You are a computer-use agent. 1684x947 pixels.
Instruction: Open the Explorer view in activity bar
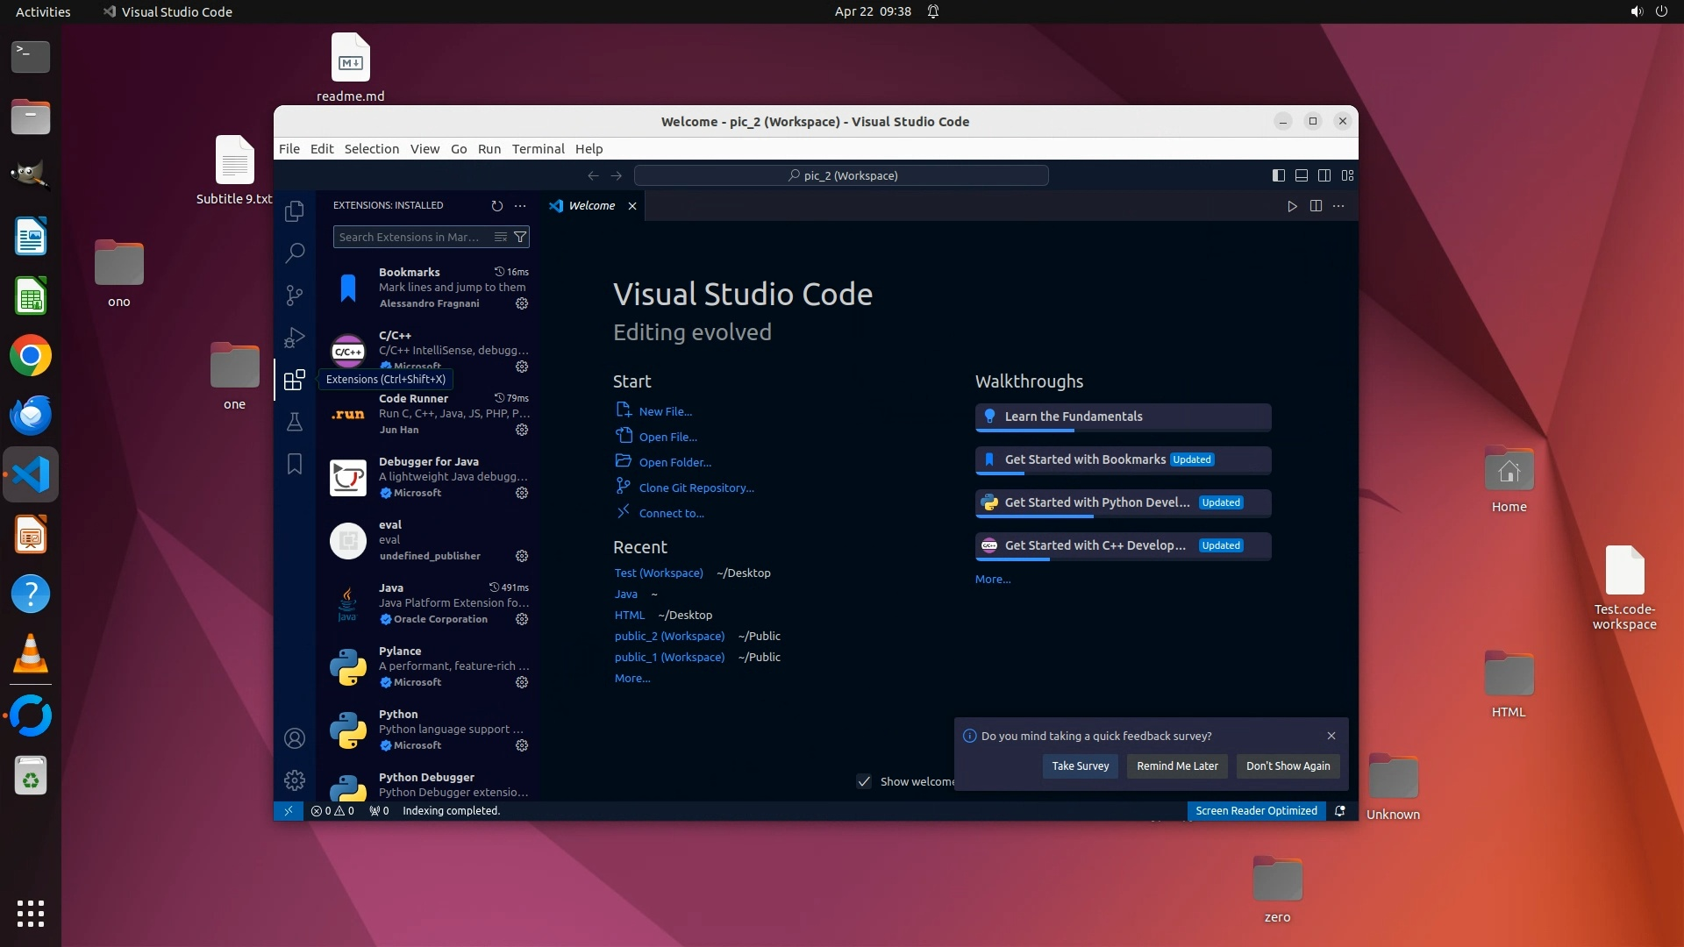point(295,211)
